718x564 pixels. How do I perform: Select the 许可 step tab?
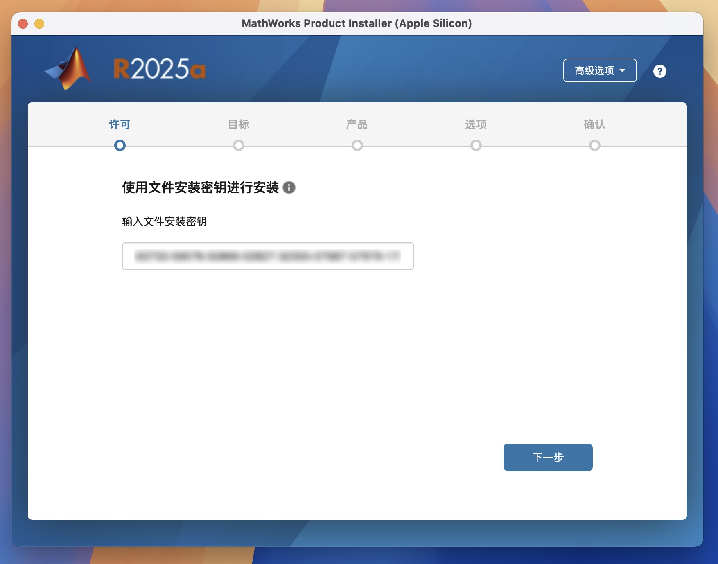point(120,124)
